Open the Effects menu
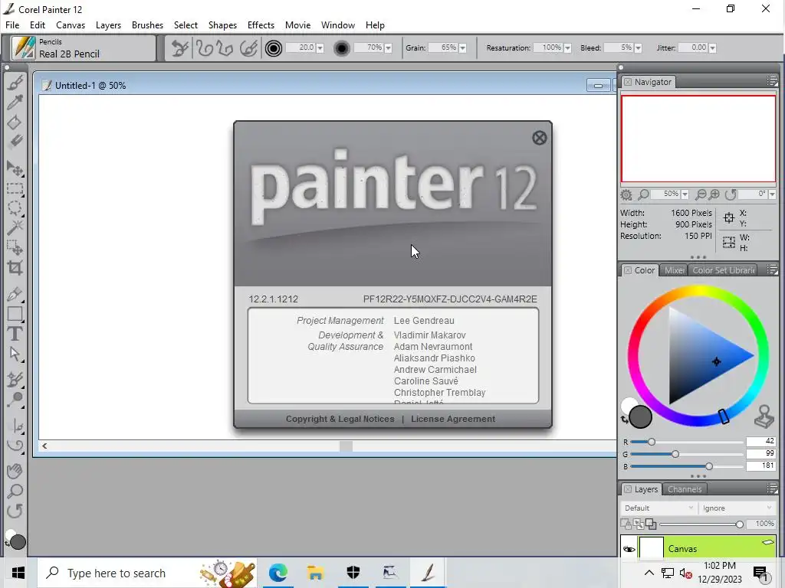Viewport: 785px width, 588px height. tap(261, 25)
